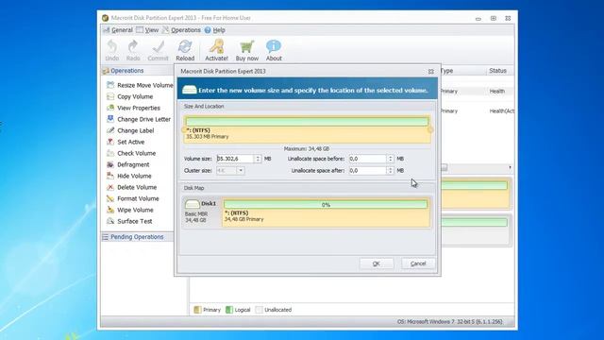
Task: Select Copy Volume operation
Action: (x=130, y=96)
